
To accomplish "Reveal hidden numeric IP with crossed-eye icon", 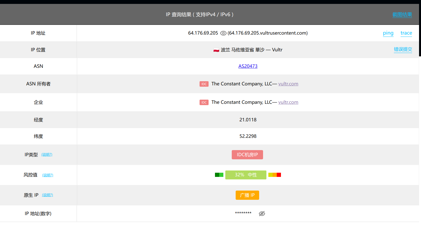I will [262, 213].
